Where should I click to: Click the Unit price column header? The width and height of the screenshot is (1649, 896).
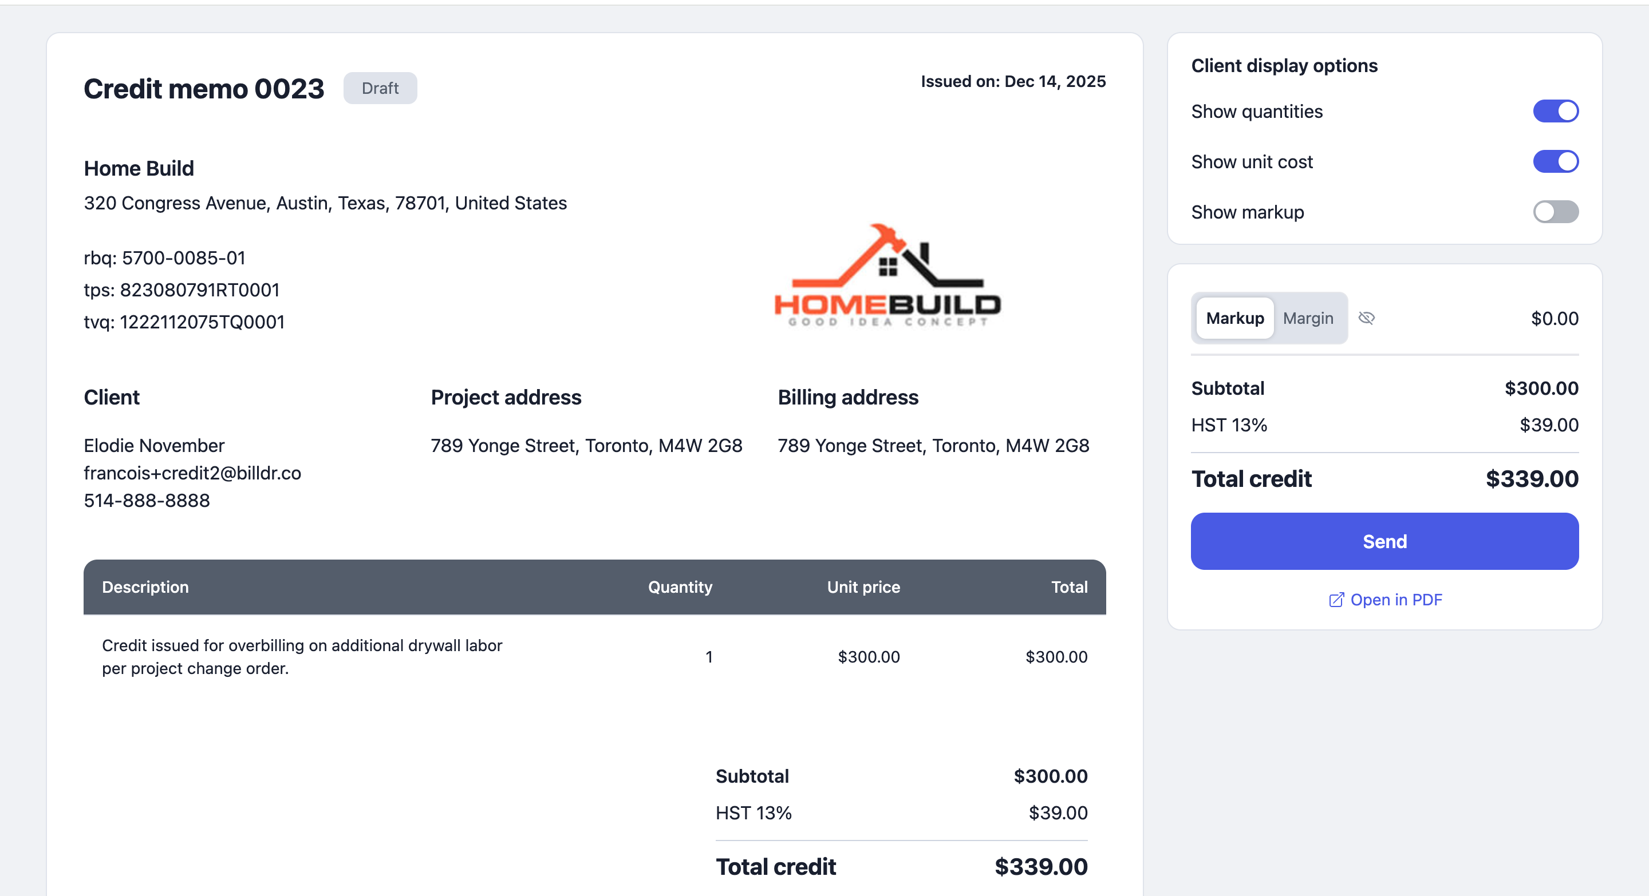pos(863,587)
